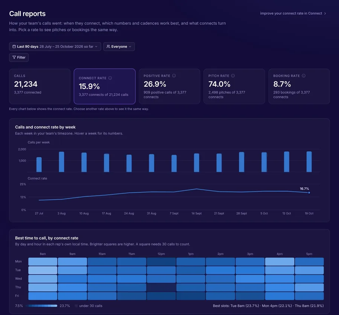Viewport: 339px width, 315px height.
Task: Open Improve your connect rate in Connect link
Action: tap(293, 14)
